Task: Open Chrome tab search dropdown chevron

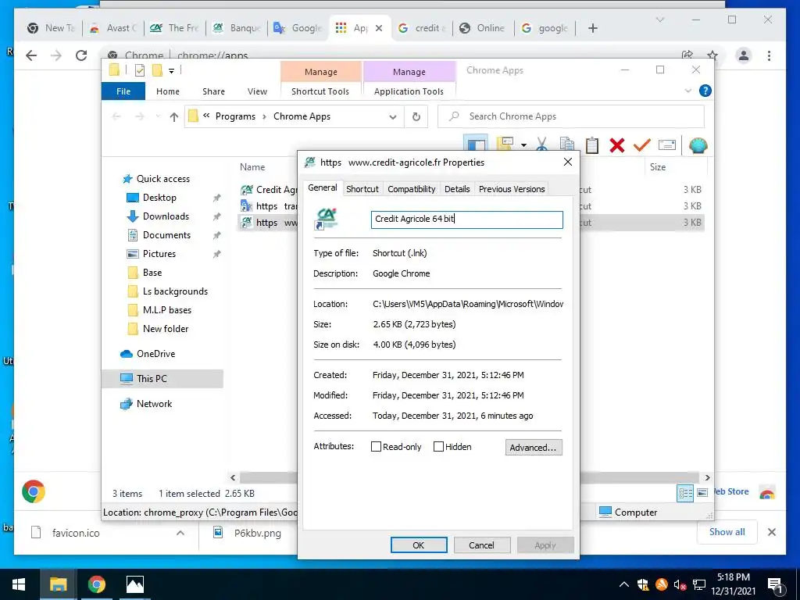Action: pyautogui.click(x=659, y=20)
